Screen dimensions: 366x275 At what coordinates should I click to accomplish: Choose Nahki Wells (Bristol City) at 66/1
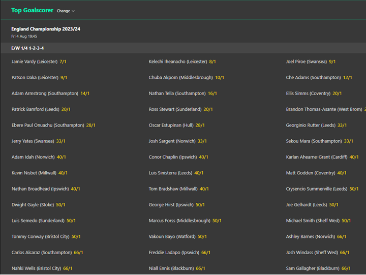tap(42, 268)
